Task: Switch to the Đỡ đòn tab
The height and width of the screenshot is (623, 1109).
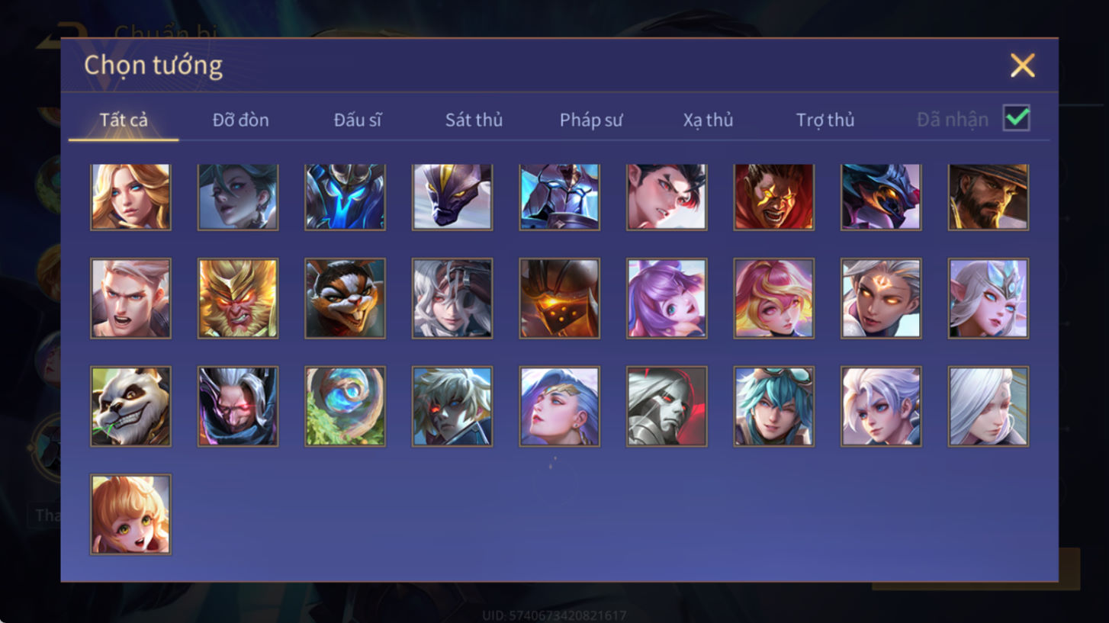Action: [240, 120]
